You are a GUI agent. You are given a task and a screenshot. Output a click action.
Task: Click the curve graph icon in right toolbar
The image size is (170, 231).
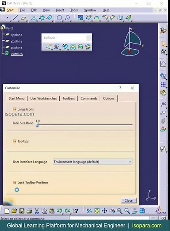(163, 64)
